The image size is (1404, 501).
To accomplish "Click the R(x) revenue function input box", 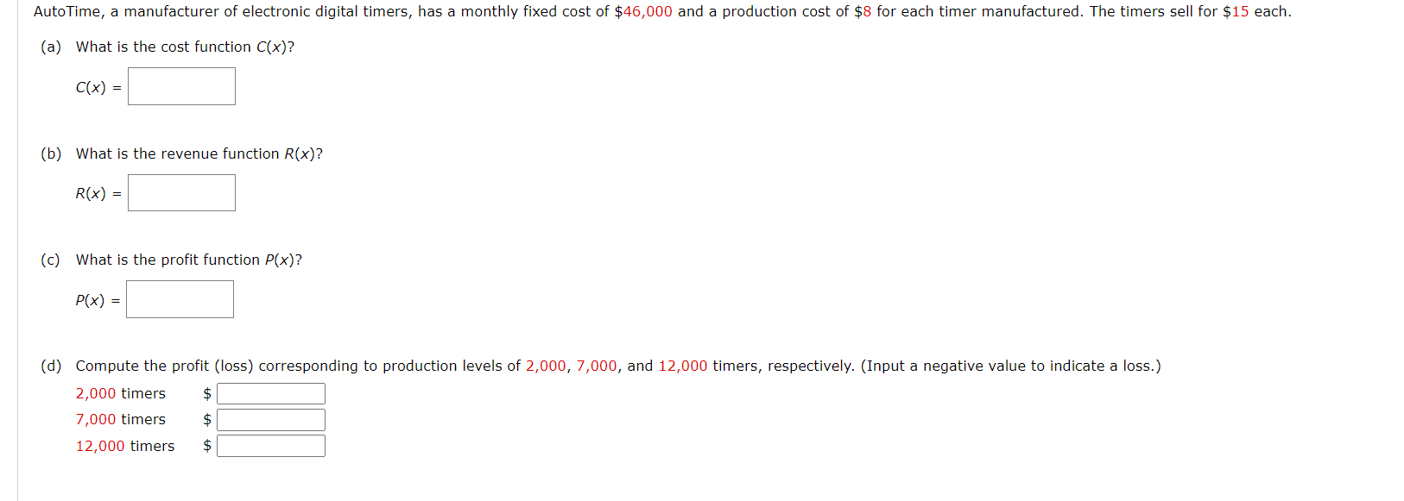I will click(x=181, y=191).
